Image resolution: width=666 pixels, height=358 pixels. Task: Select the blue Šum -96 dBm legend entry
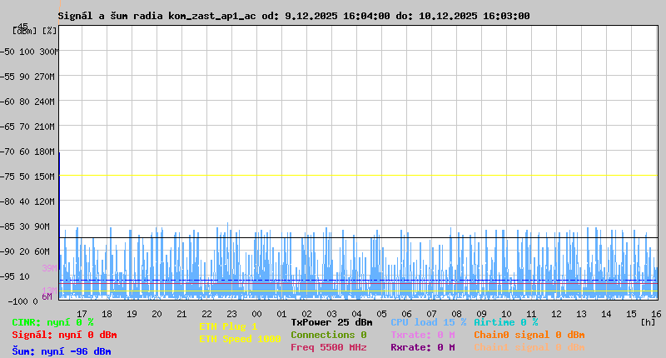[61, 351]
